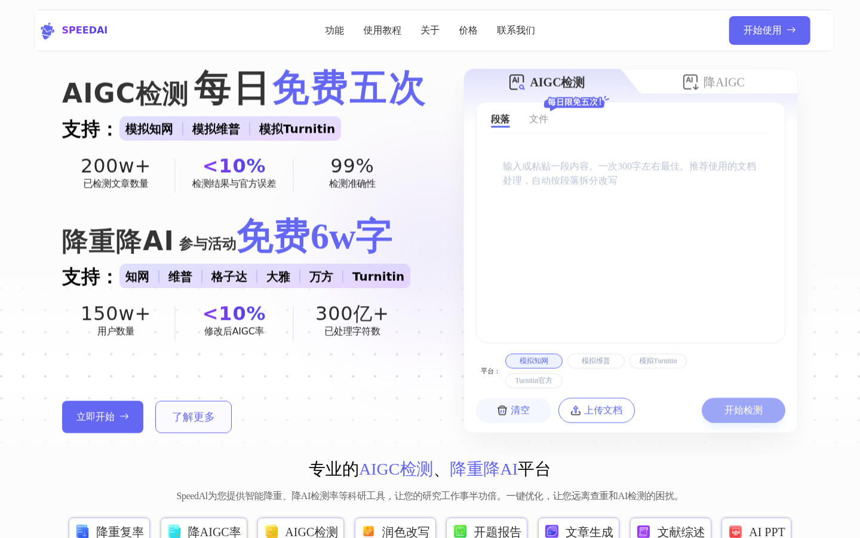Open the 开题报告 feature icon

460,531
